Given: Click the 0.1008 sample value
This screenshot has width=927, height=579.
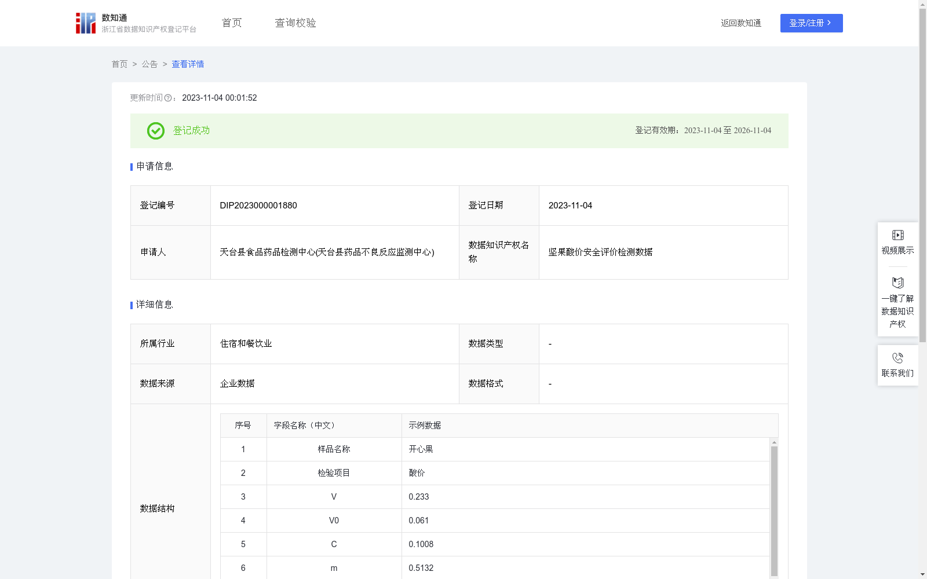Looking at the screenshot, I should 421,544.
